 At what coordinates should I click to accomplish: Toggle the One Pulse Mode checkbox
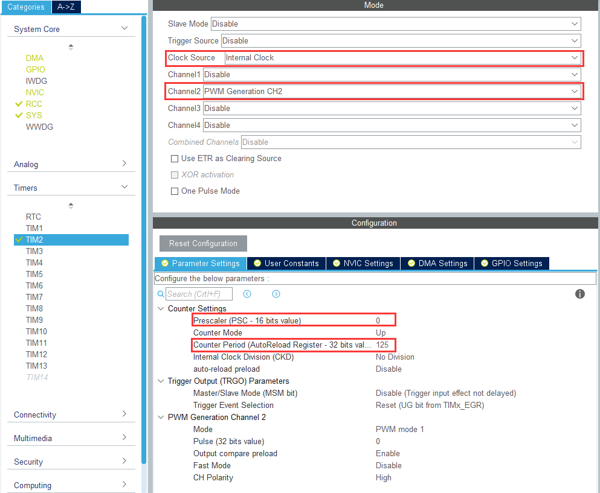[175, 191]
